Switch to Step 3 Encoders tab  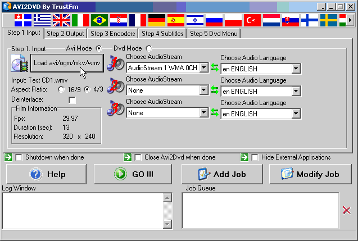113,34
